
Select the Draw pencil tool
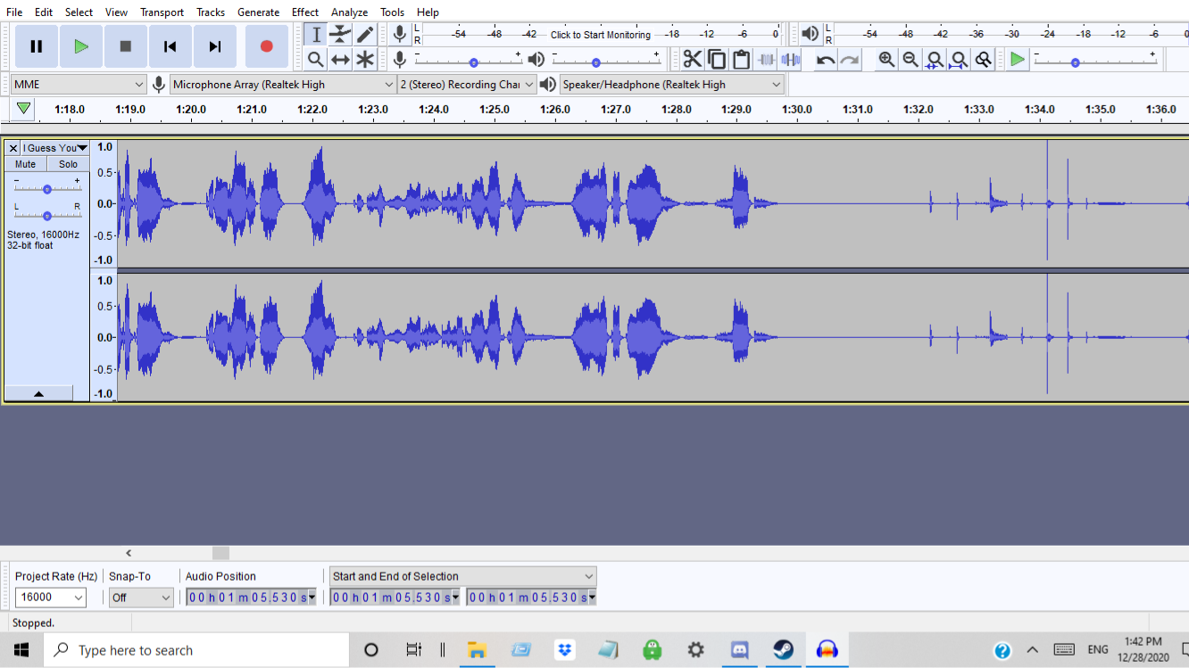click(365, 35)
